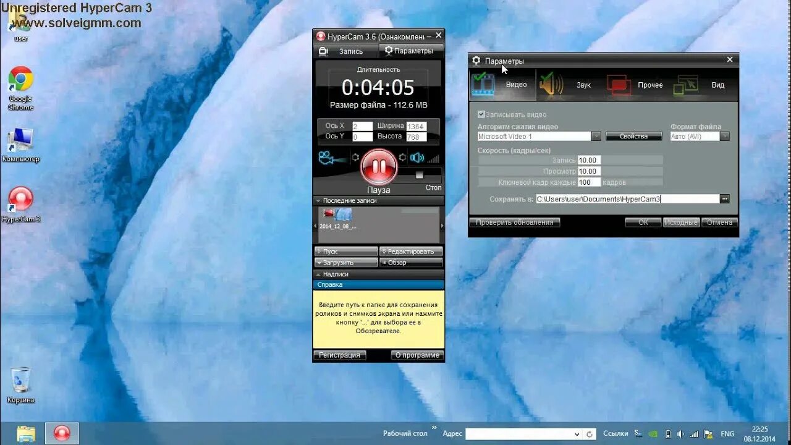Click the browse '...' button for save path
Screen dimensions: 791x445
point(725,199)
